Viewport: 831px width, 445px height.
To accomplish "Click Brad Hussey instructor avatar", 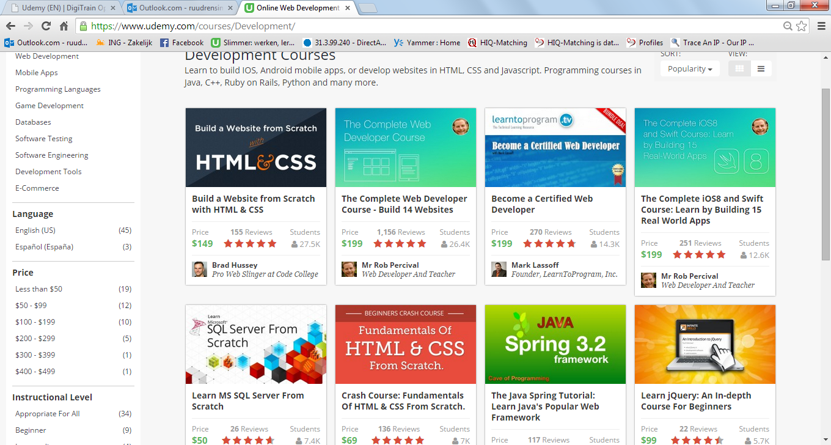I will 199,270.
